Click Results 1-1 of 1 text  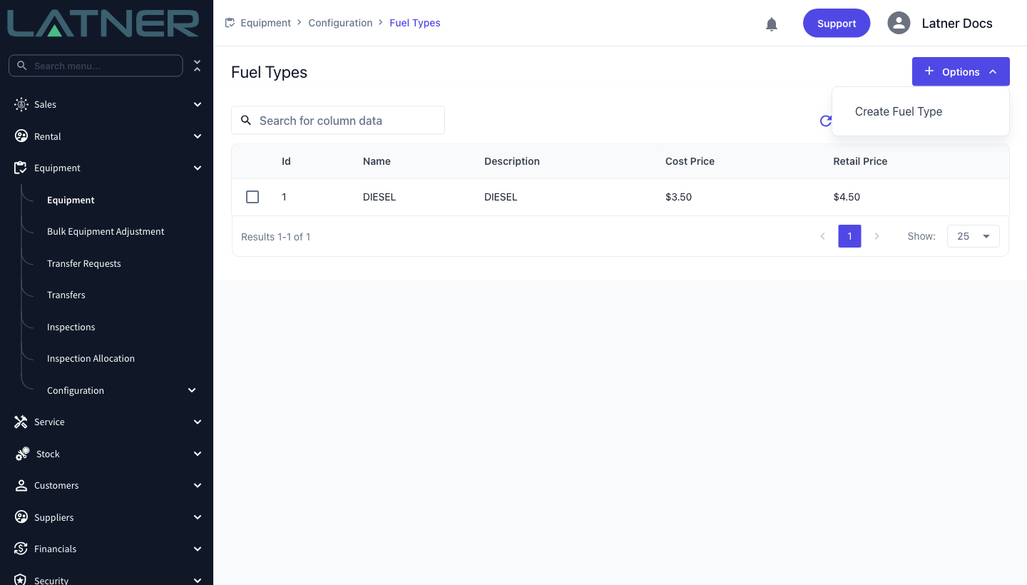pyautogui.click(x=276, y=236)
